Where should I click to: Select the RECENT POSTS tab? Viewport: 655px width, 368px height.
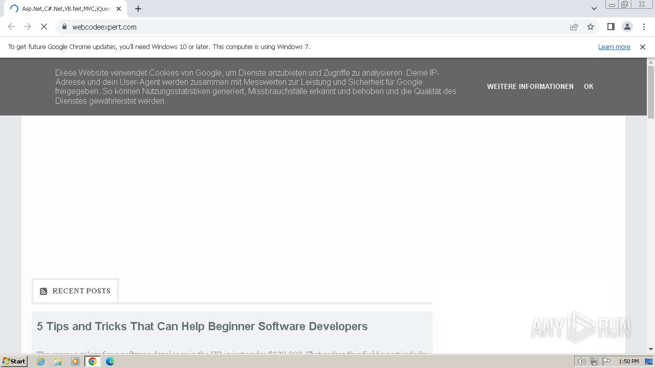75,291
